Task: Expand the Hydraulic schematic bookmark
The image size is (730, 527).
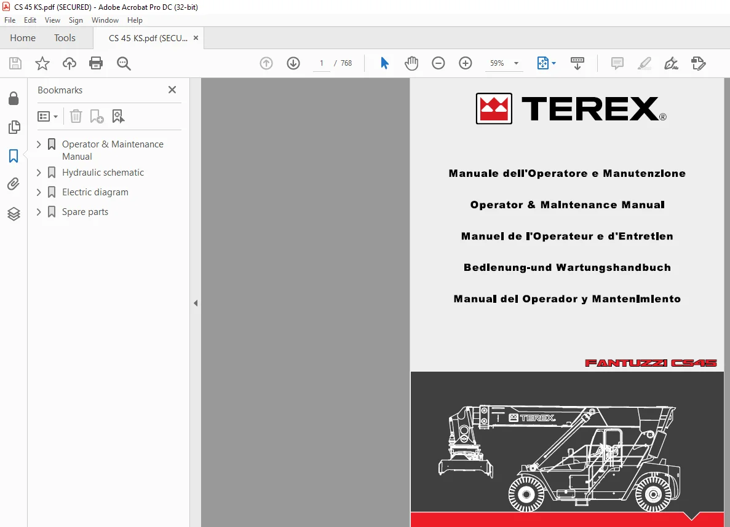Action: point(39,173)
